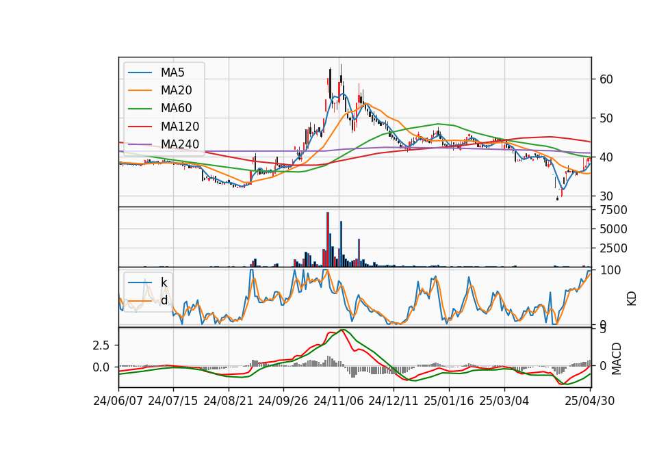The image size is (657, 472).
Task: Click the d label in KD legend
Action: pyautogui.click(x=164, y=300)
